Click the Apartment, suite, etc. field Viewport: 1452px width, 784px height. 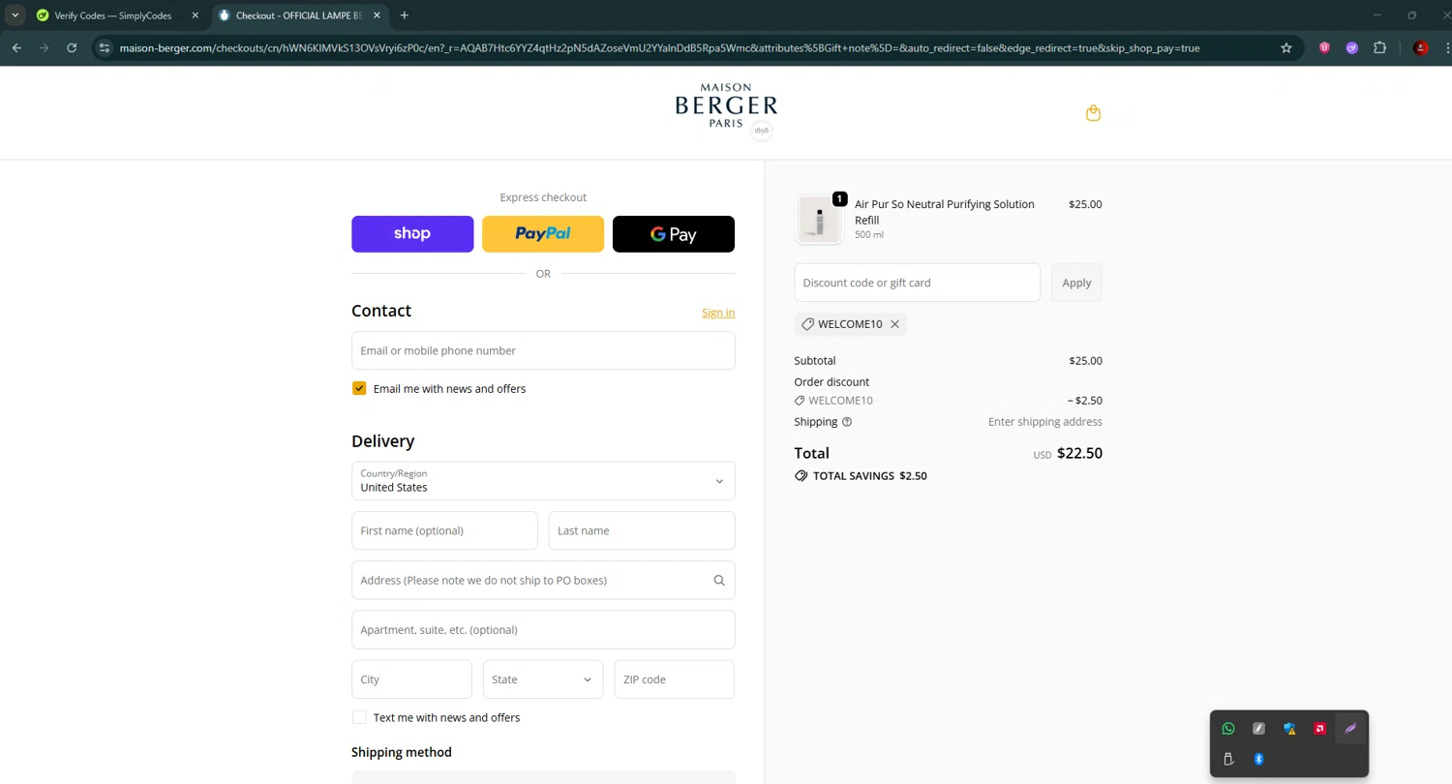click(x=543, y=630)
